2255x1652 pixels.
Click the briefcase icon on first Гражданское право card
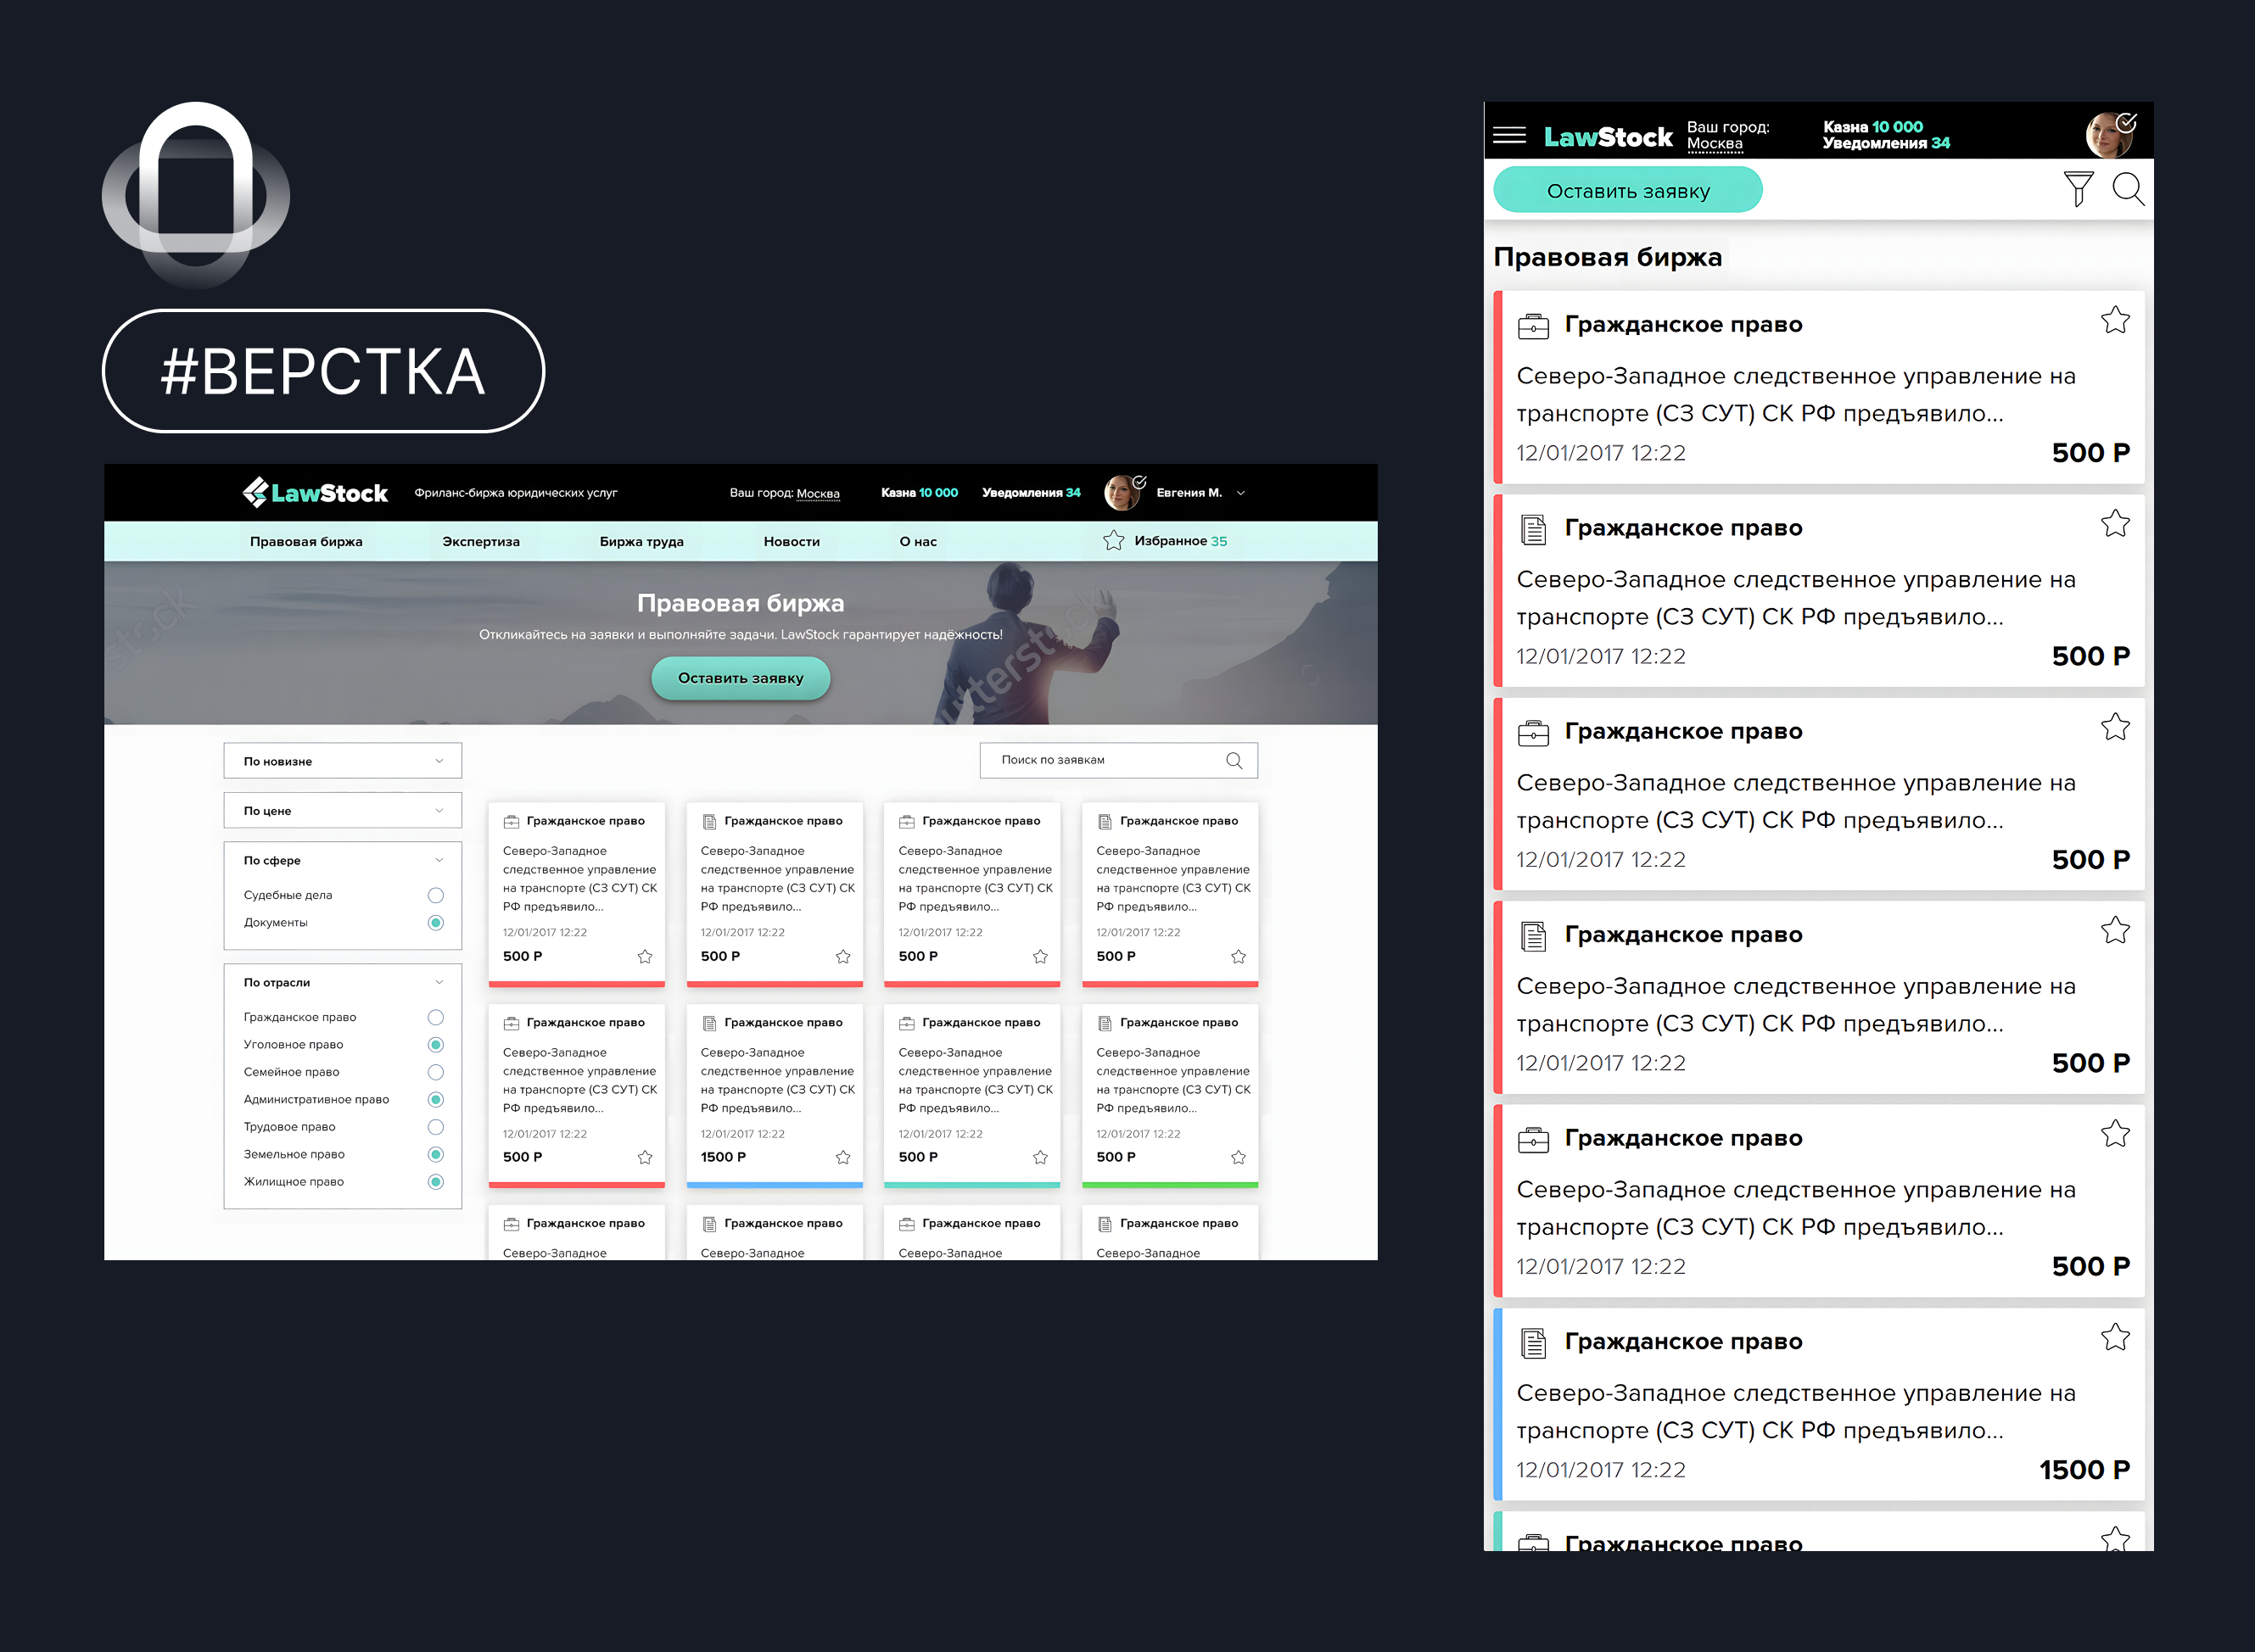point(1534,323)
